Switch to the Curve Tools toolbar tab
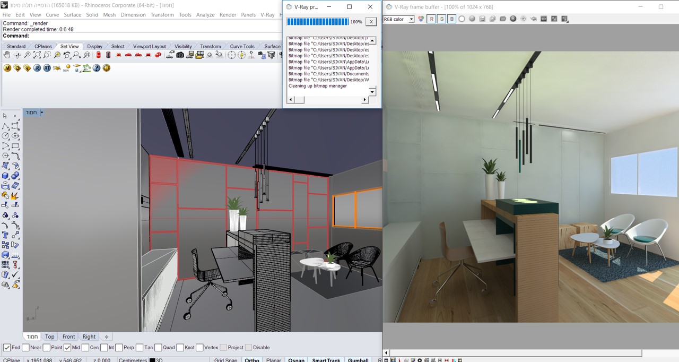This screenshot has height=362, width=679. (x=242, y=46)
